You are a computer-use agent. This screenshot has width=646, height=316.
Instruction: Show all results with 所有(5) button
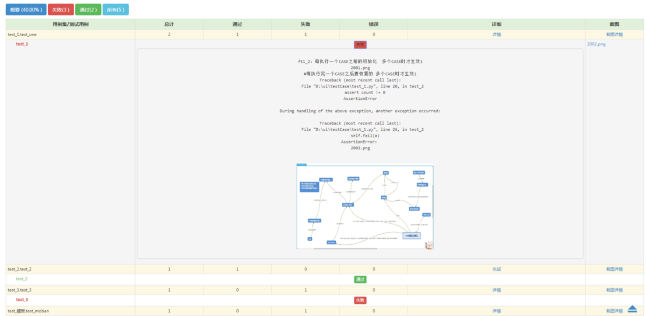[116, 10]
